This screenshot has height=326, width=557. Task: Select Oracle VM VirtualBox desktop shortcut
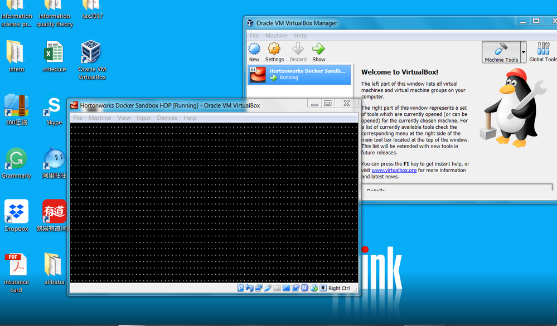click(x=92, y=60)
